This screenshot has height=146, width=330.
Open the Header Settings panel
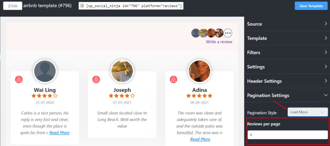coord(287,81)
